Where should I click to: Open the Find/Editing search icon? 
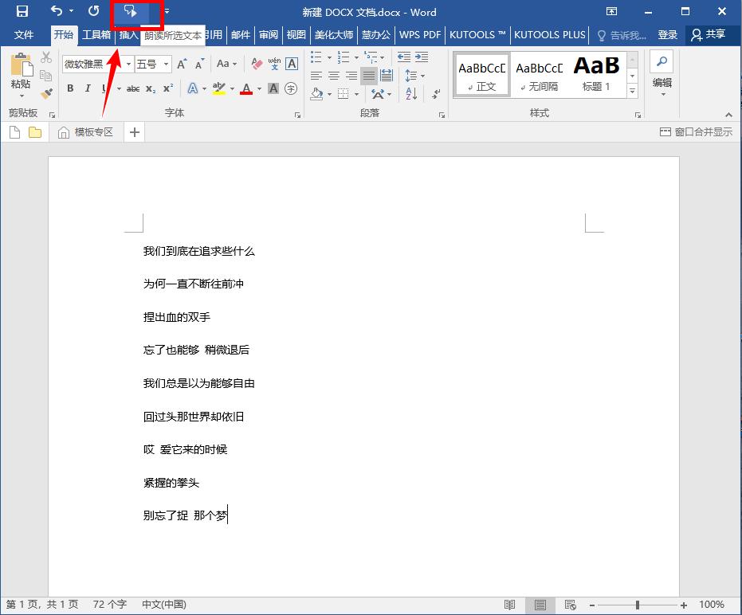(x=662, y=62)
